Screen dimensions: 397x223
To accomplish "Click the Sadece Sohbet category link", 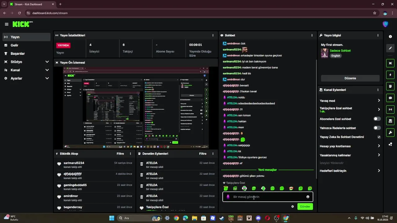I will tap(340, 50).
